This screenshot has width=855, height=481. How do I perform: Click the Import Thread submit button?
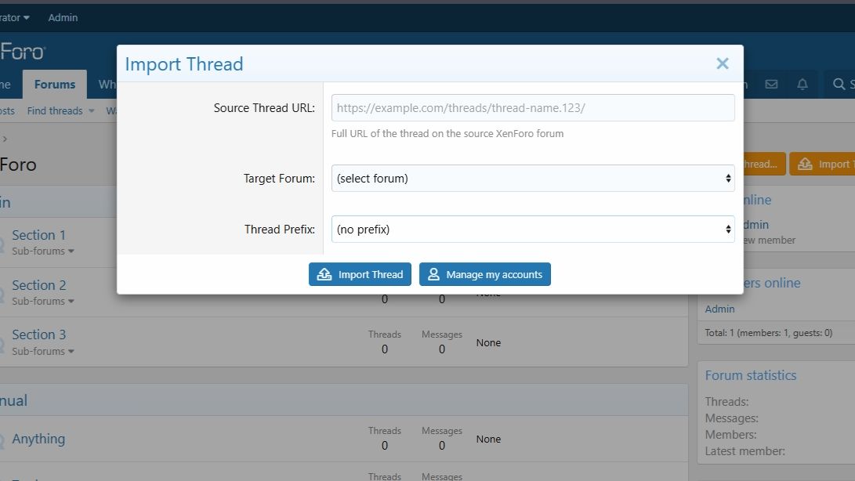[x=360, y=274]
